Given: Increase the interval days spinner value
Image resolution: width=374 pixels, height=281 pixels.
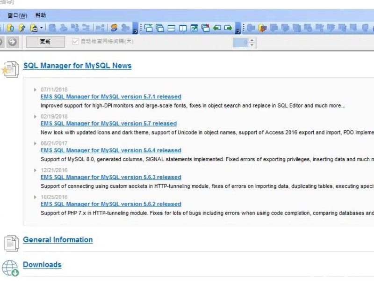Looking at the screenshot, I should tap(252, 40).
